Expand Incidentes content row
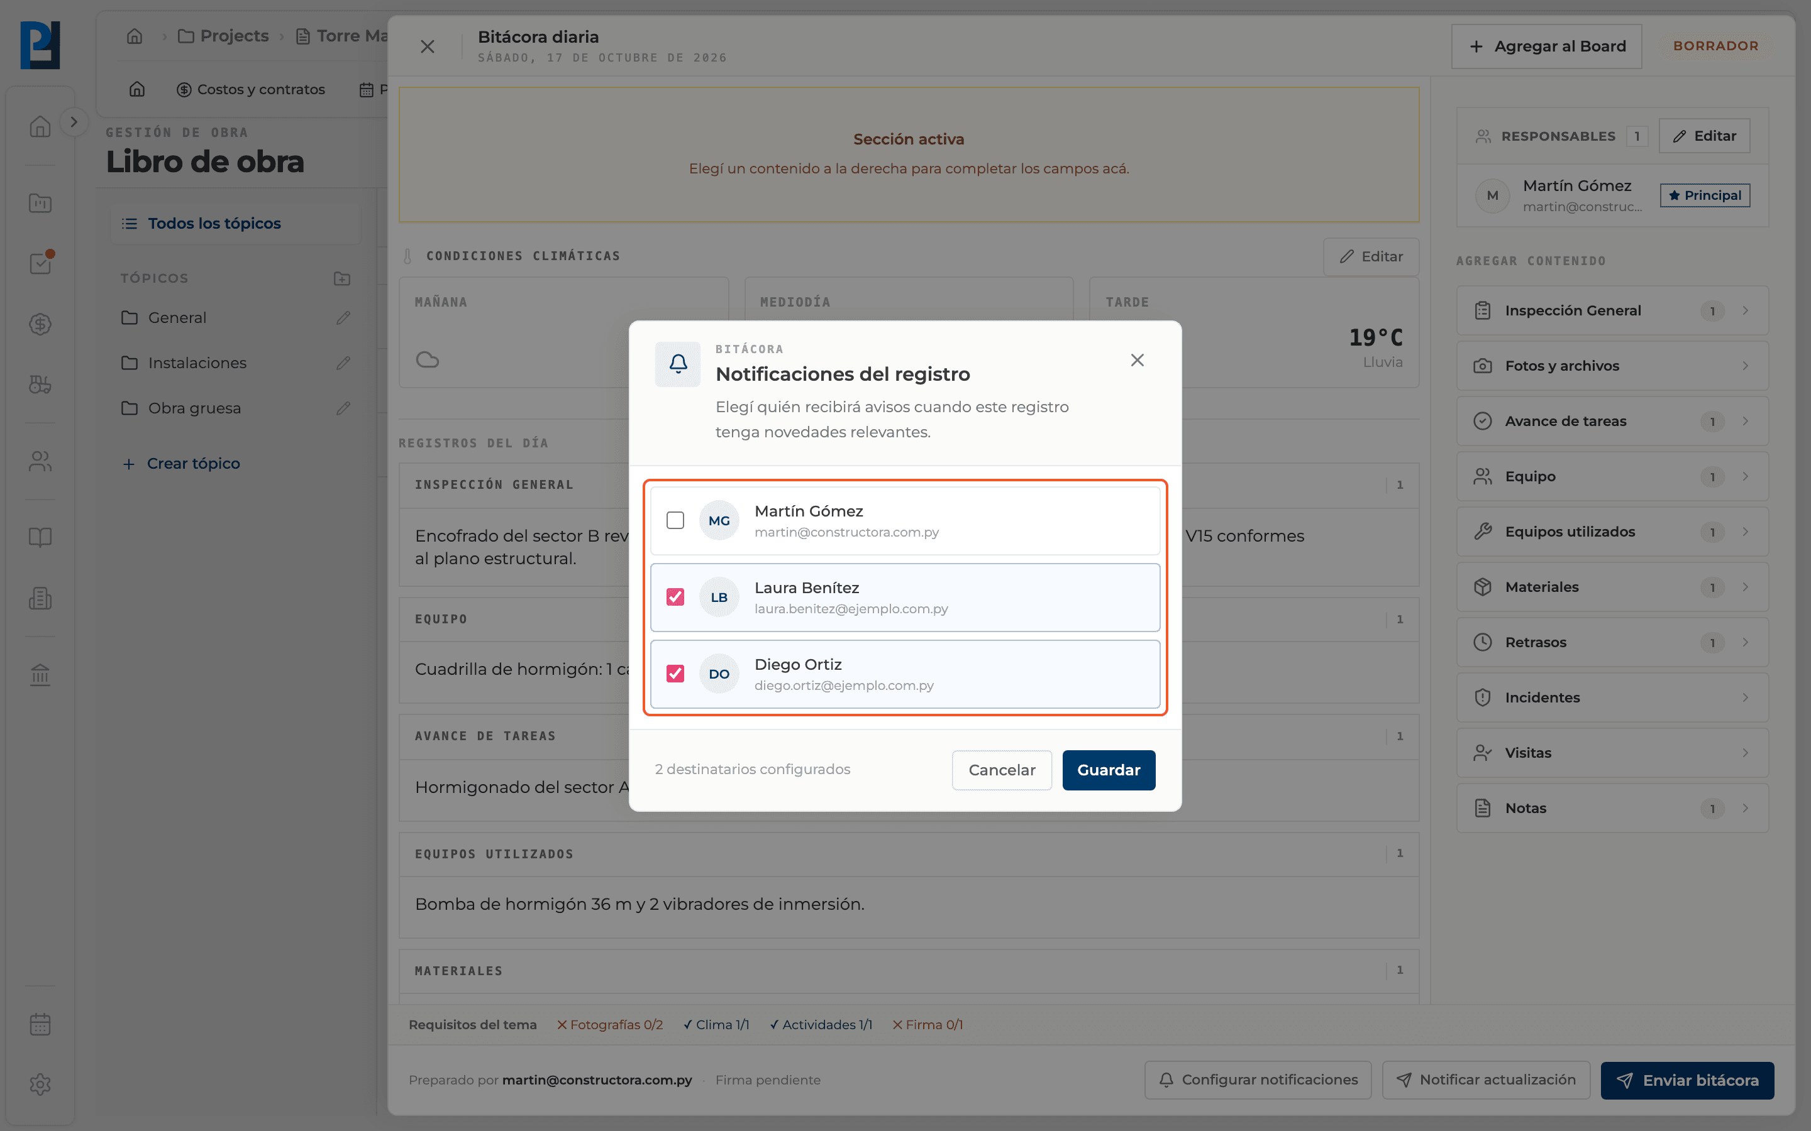Image resolution: width=1811 pixels, height=1131 pixels. 1612,697
